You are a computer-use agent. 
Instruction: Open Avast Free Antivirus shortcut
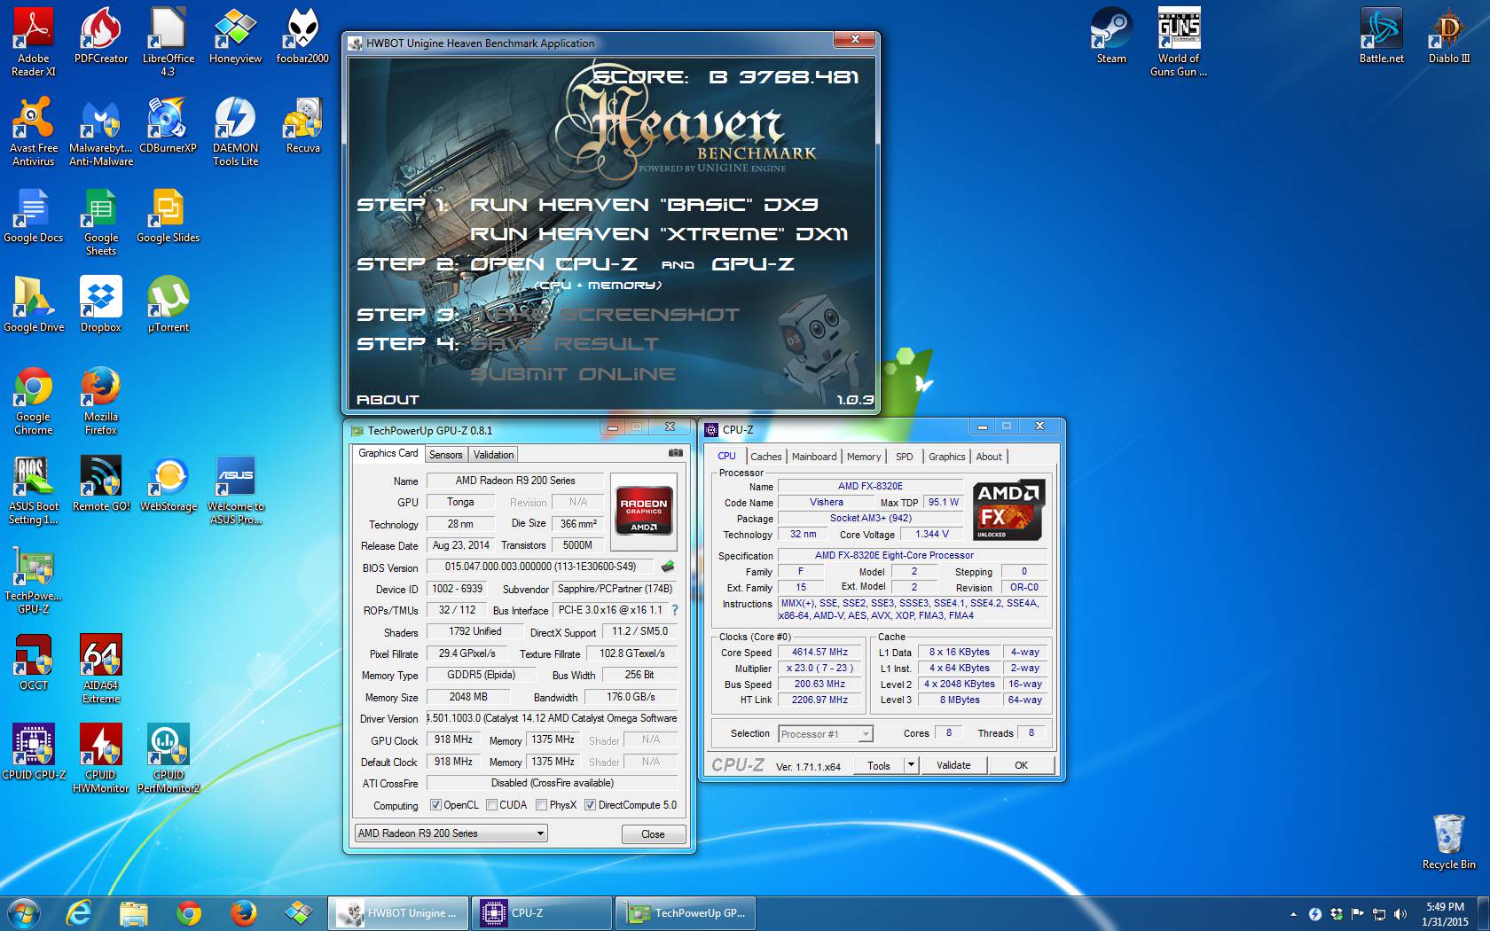point(34,131)
